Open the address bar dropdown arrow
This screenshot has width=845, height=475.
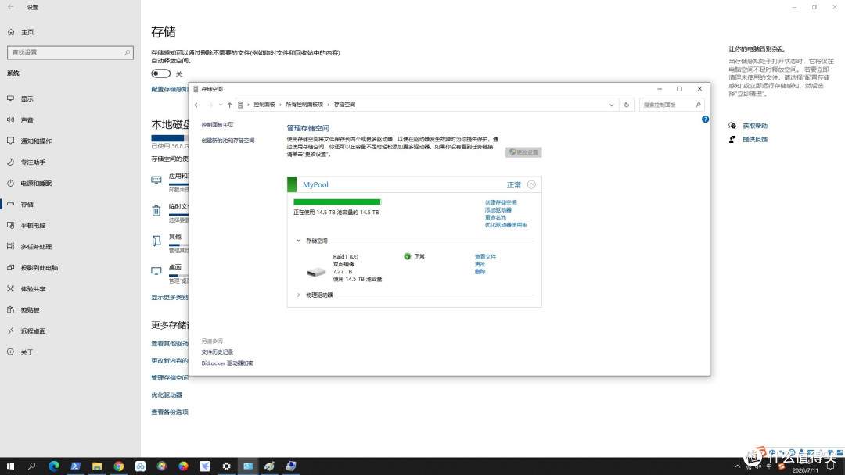point(612,105)
